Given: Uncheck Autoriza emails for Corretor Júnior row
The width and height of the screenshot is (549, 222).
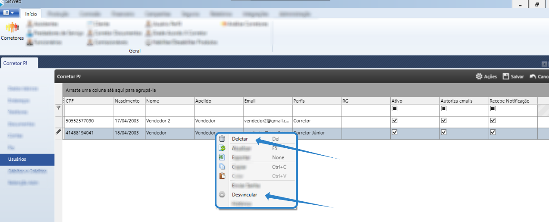Looking at the screenshot, I should point(443,132).
